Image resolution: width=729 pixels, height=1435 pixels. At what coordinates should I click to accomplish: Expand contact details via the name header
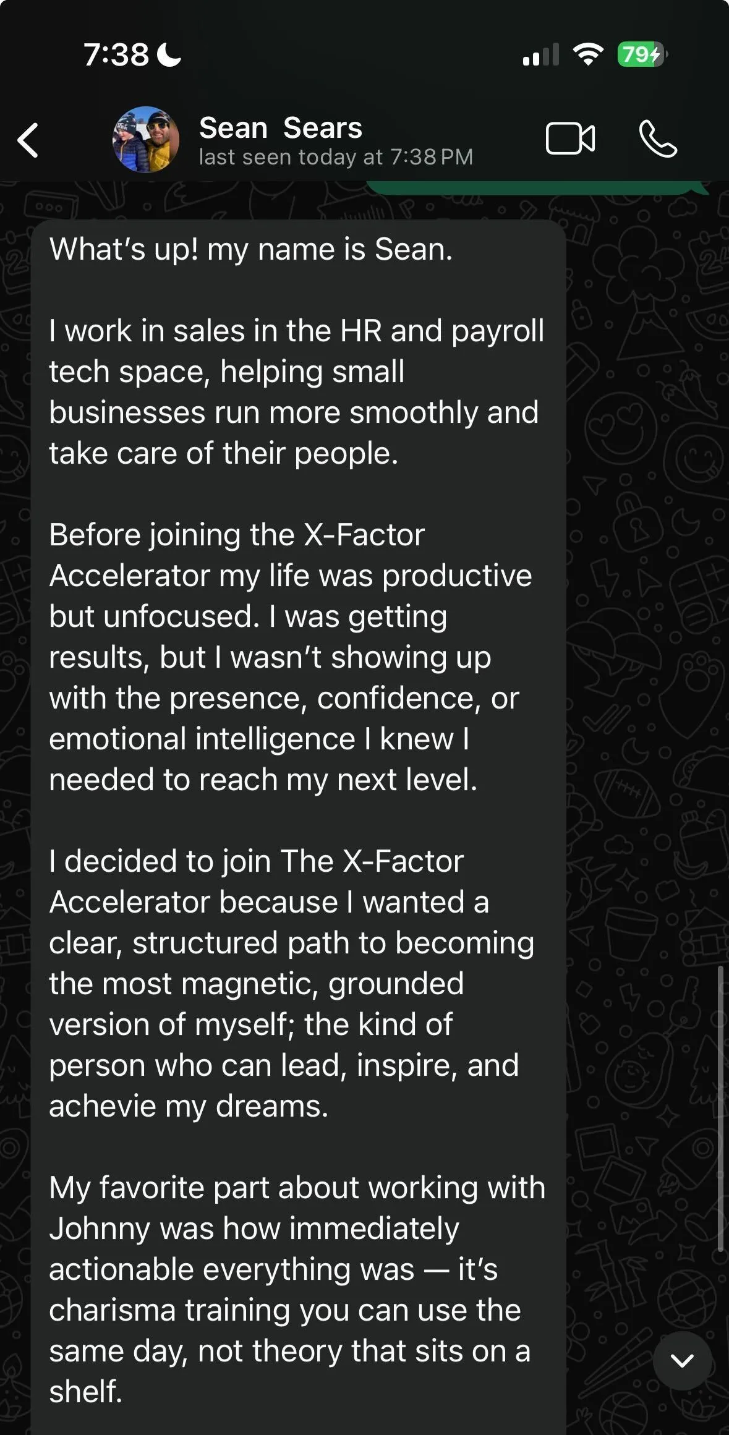(281, 128)
